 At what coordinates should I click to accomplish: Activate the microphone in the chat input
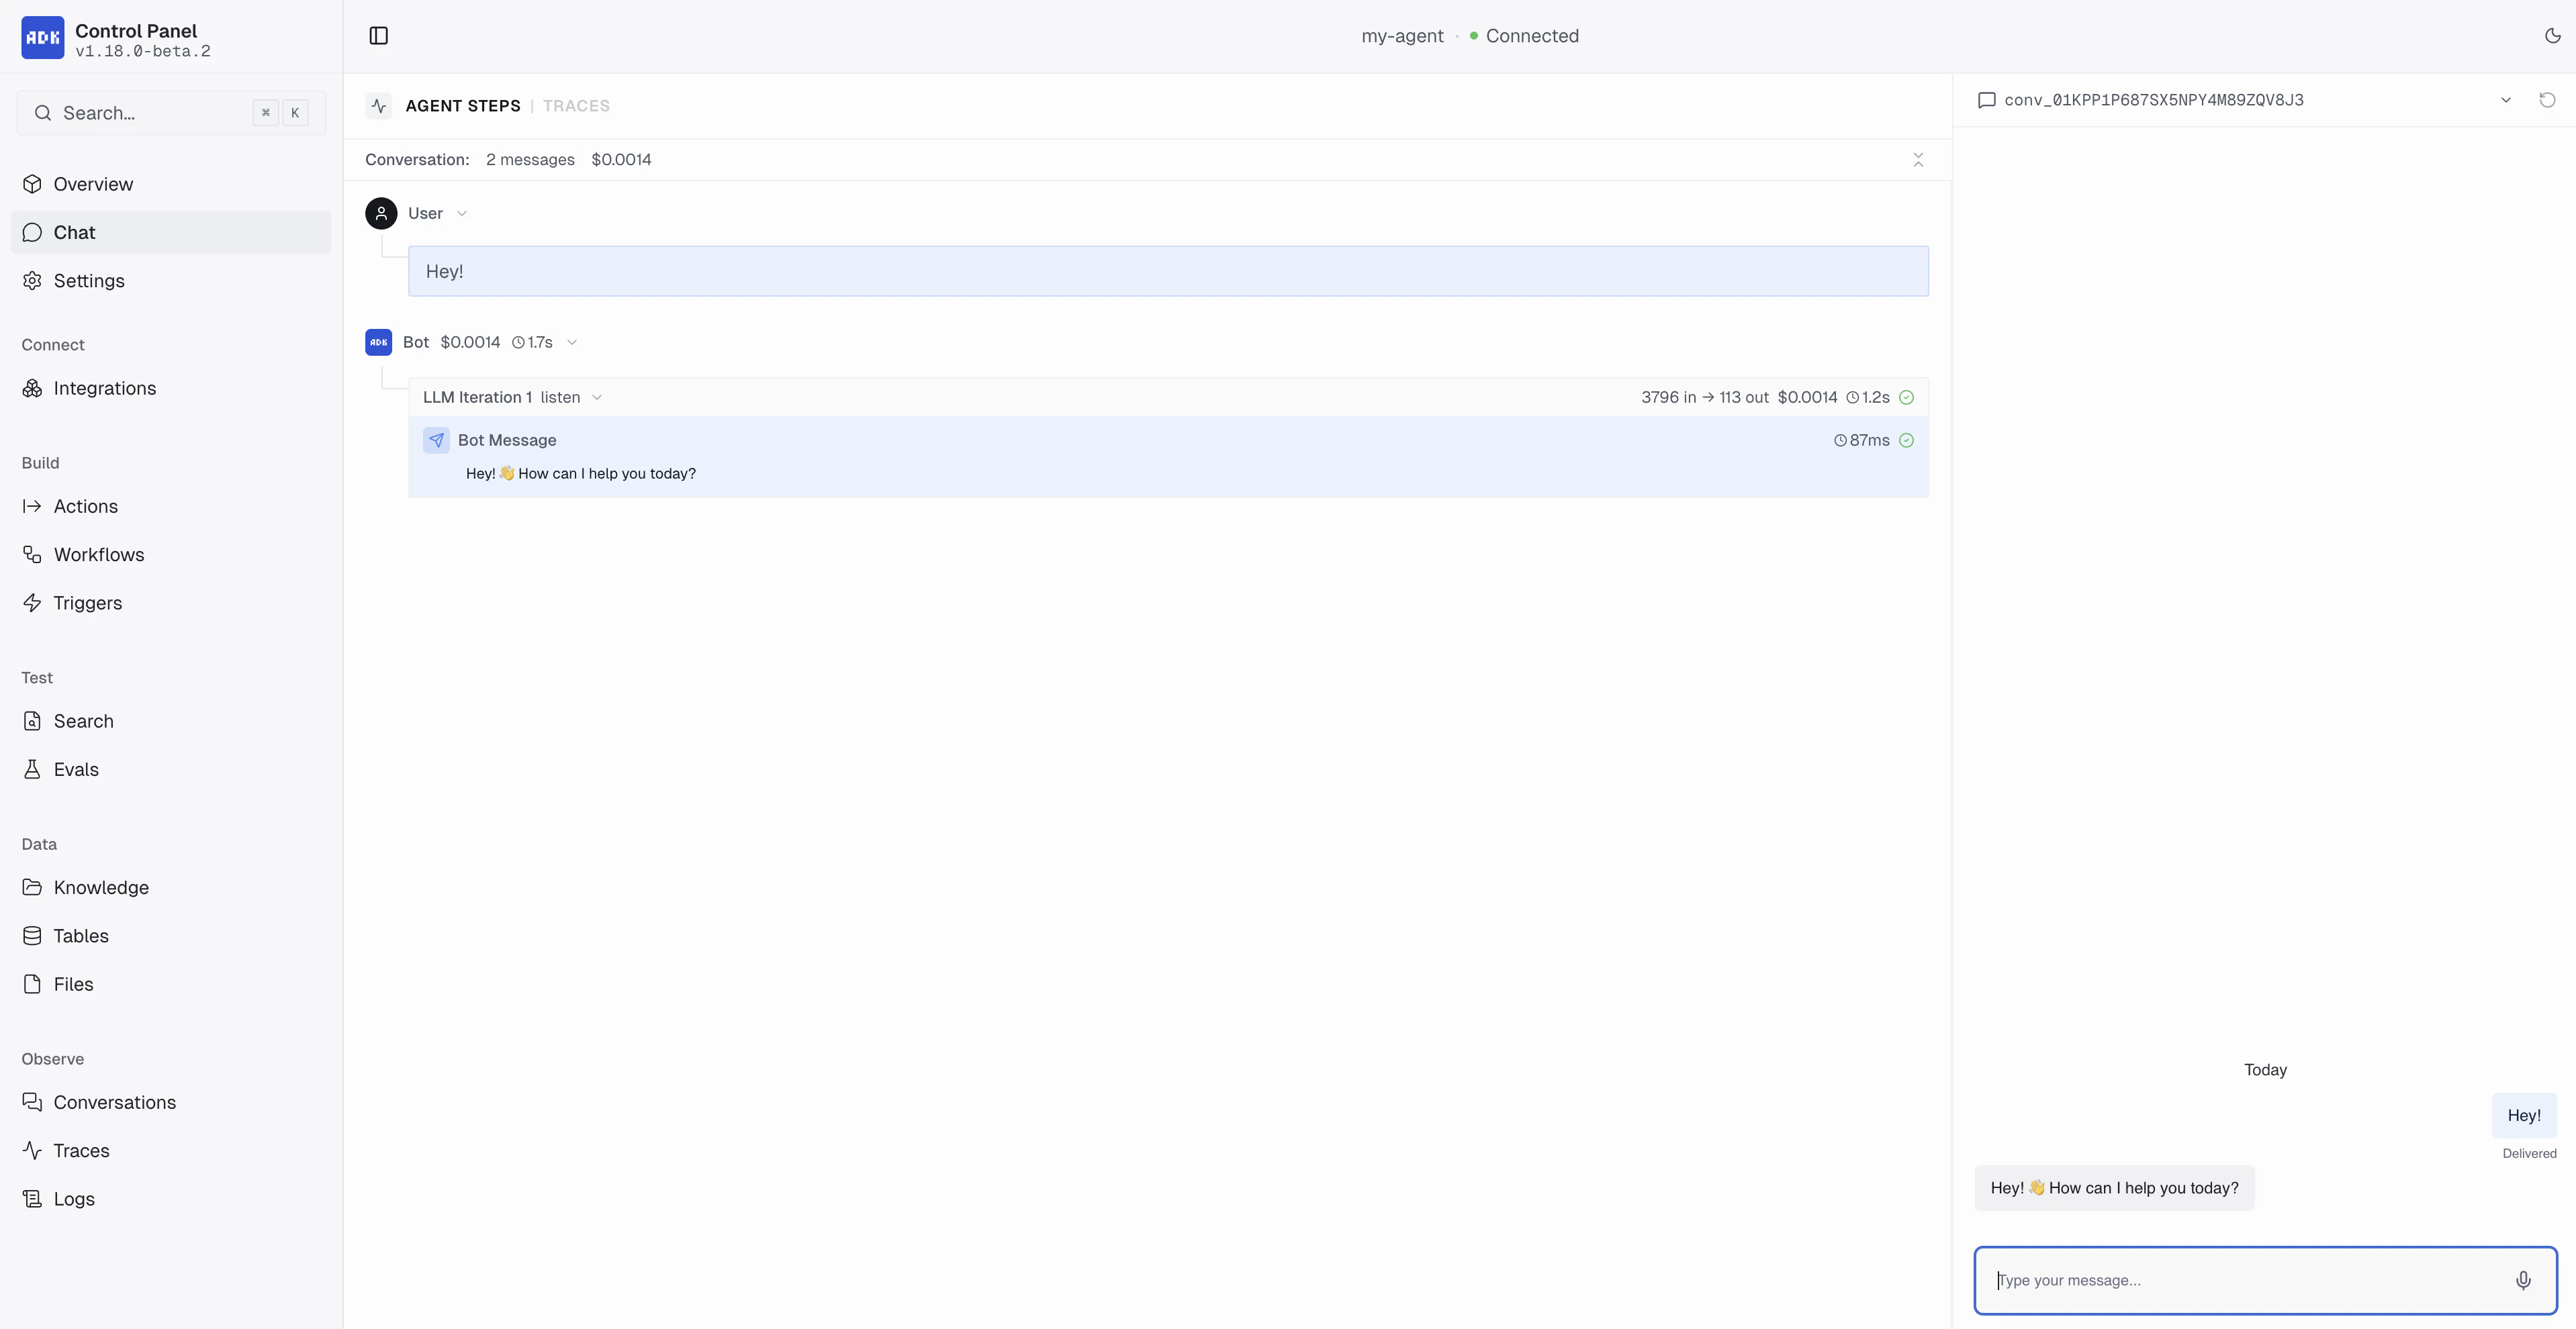(x=2522, y=1280)
